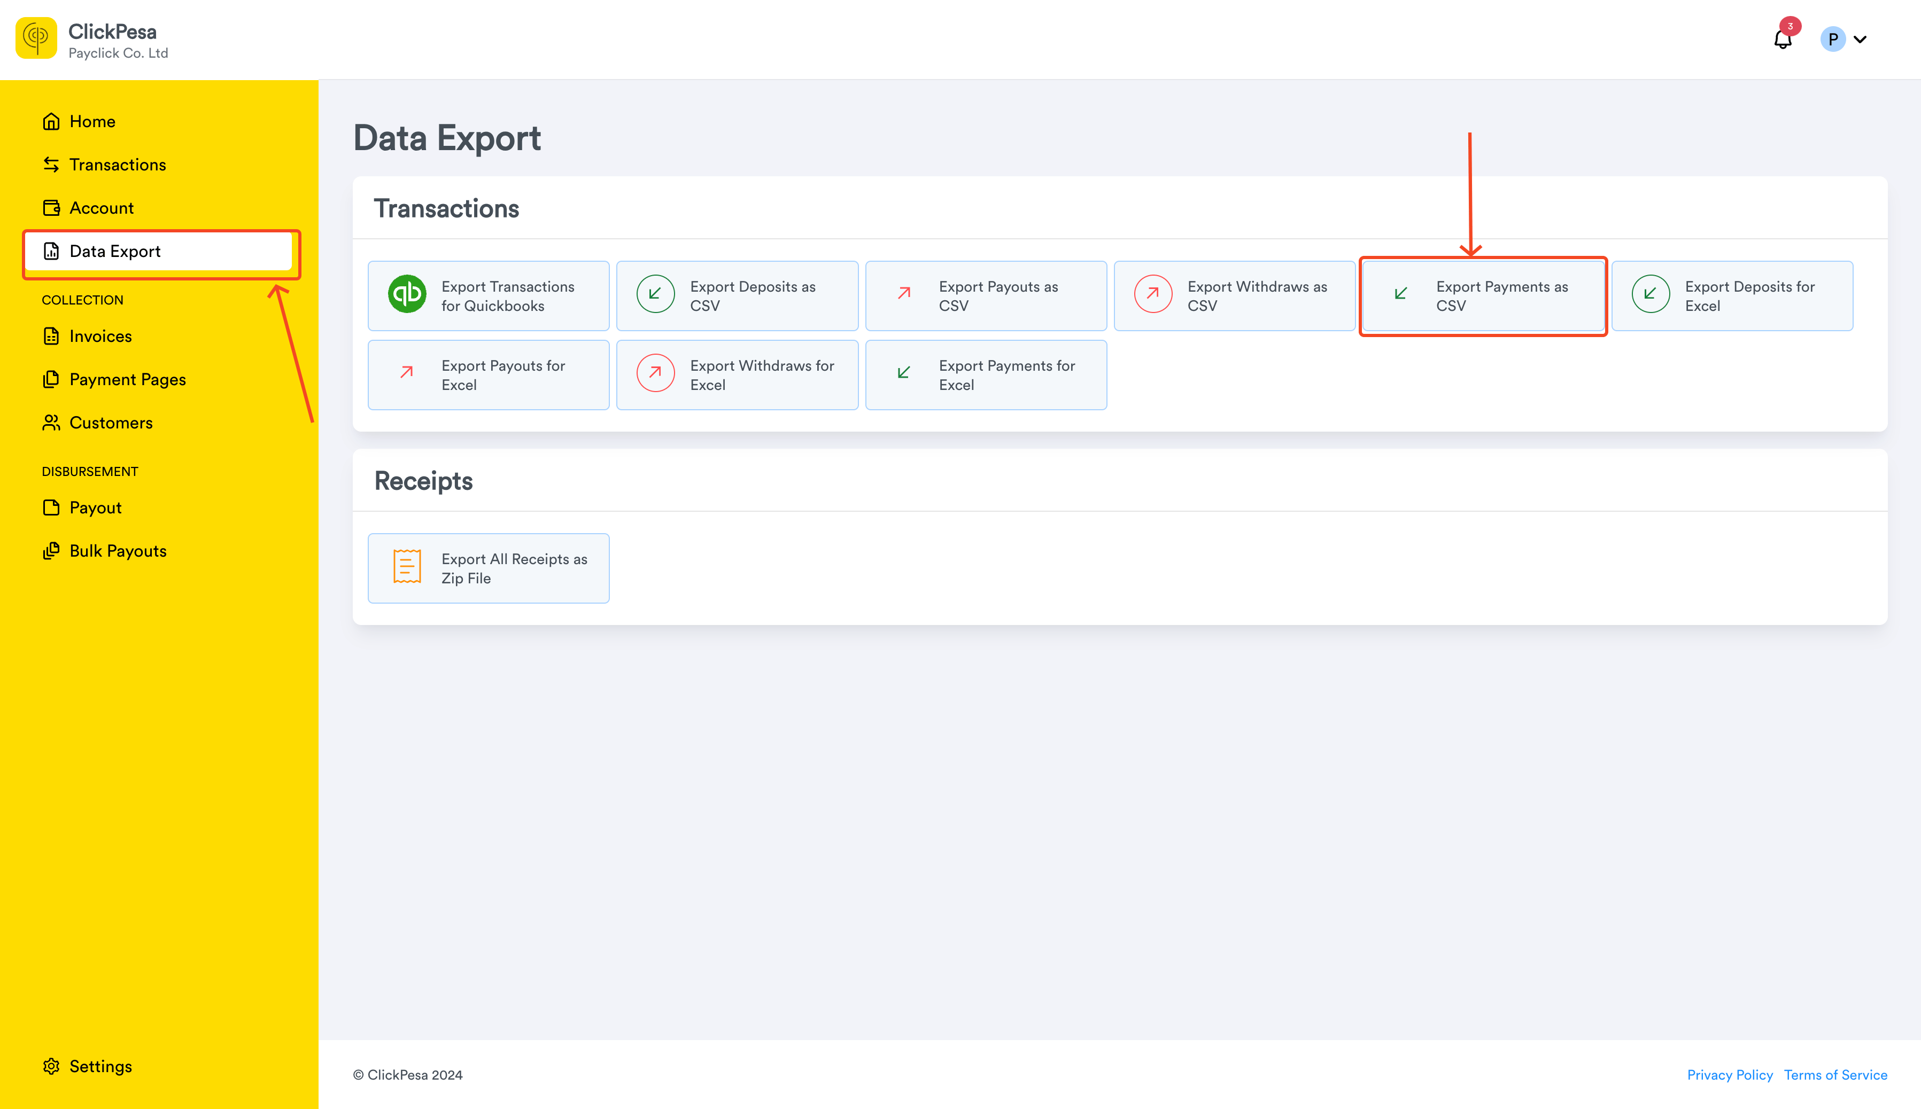
Task: Click the ClickPesa logo icon
Action: click(x=36, y=39)
